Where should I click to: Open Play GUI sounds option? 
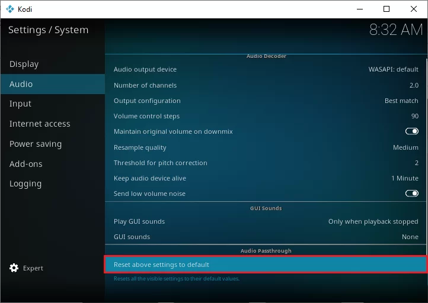266,221
